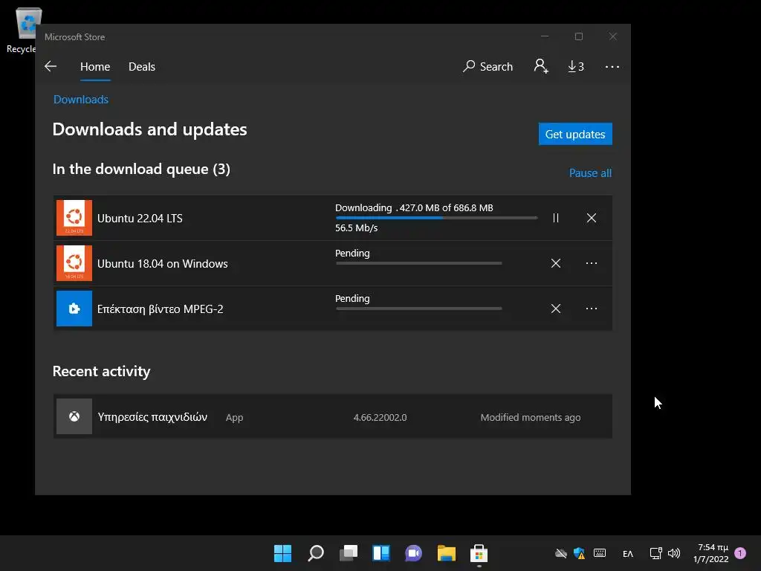Select the Ubuntu 22.04 LTS title text

140,219
